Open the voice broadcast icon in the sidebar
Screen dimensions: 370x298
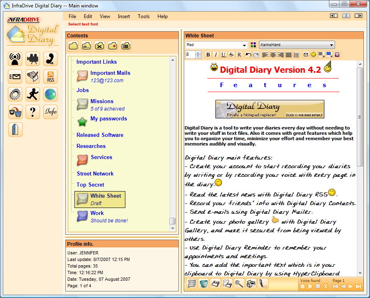click(x=15, y=59)
